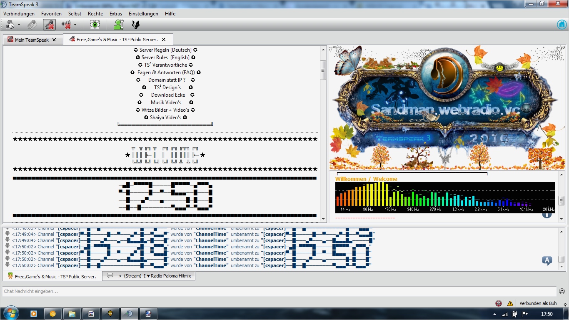Open the Hilfe menu
569x320 pixels.
pyautogui.click(x=170, y=14)
